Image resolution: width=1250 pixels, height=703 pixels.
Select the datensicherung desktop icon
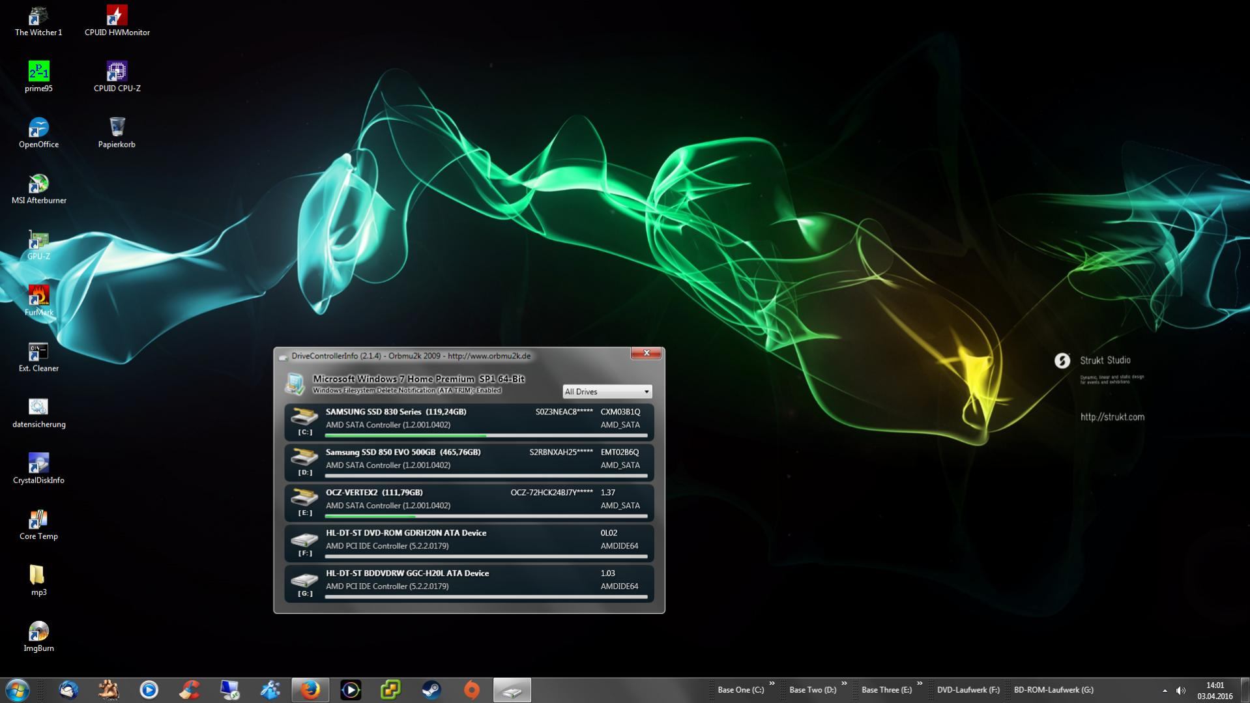point(38,413)
